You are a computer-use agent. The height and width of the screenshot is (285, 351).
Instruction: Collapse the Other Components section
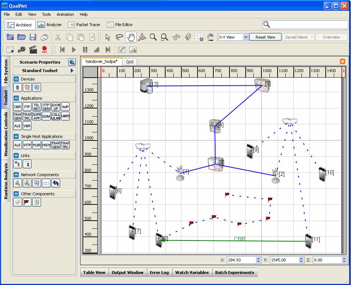pyautogui.click(x=16, y=193)
